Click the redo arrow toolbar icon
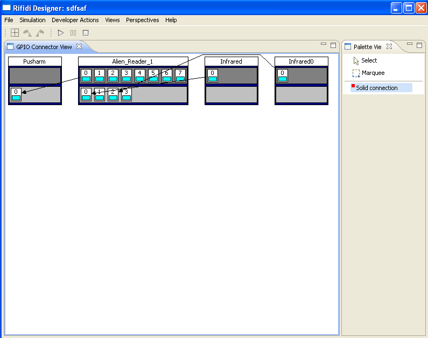Image resolution: width=428 pixels, height=338 pixels. [40, 33]
